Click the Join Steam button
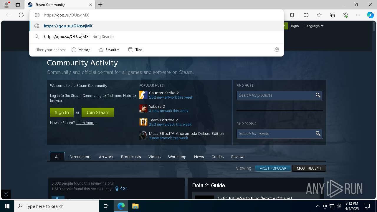This screenshot has height=212, width=377. pyautogui.click(x=98, y=112)
